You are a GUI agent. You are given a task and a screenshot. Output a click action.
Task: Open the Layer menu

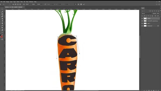click(x=11, y=2)
